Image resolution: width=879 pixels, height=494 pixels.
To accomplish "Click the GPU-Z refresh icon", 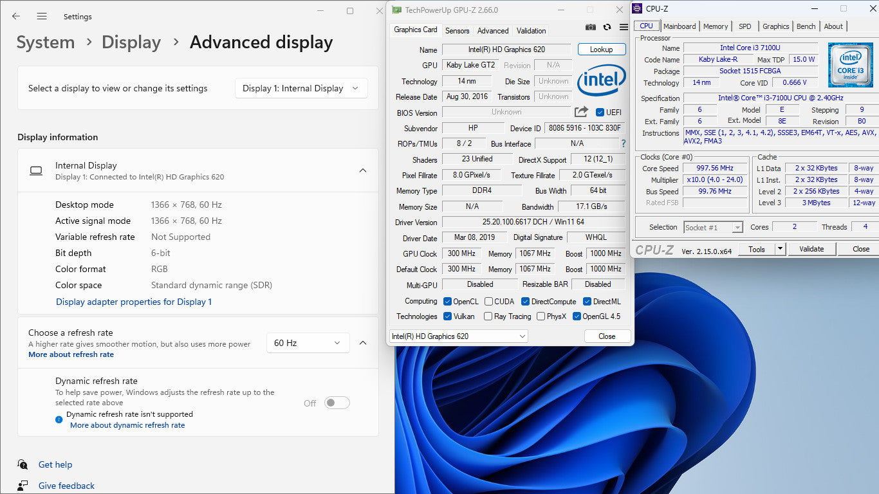I will point(607,27).
